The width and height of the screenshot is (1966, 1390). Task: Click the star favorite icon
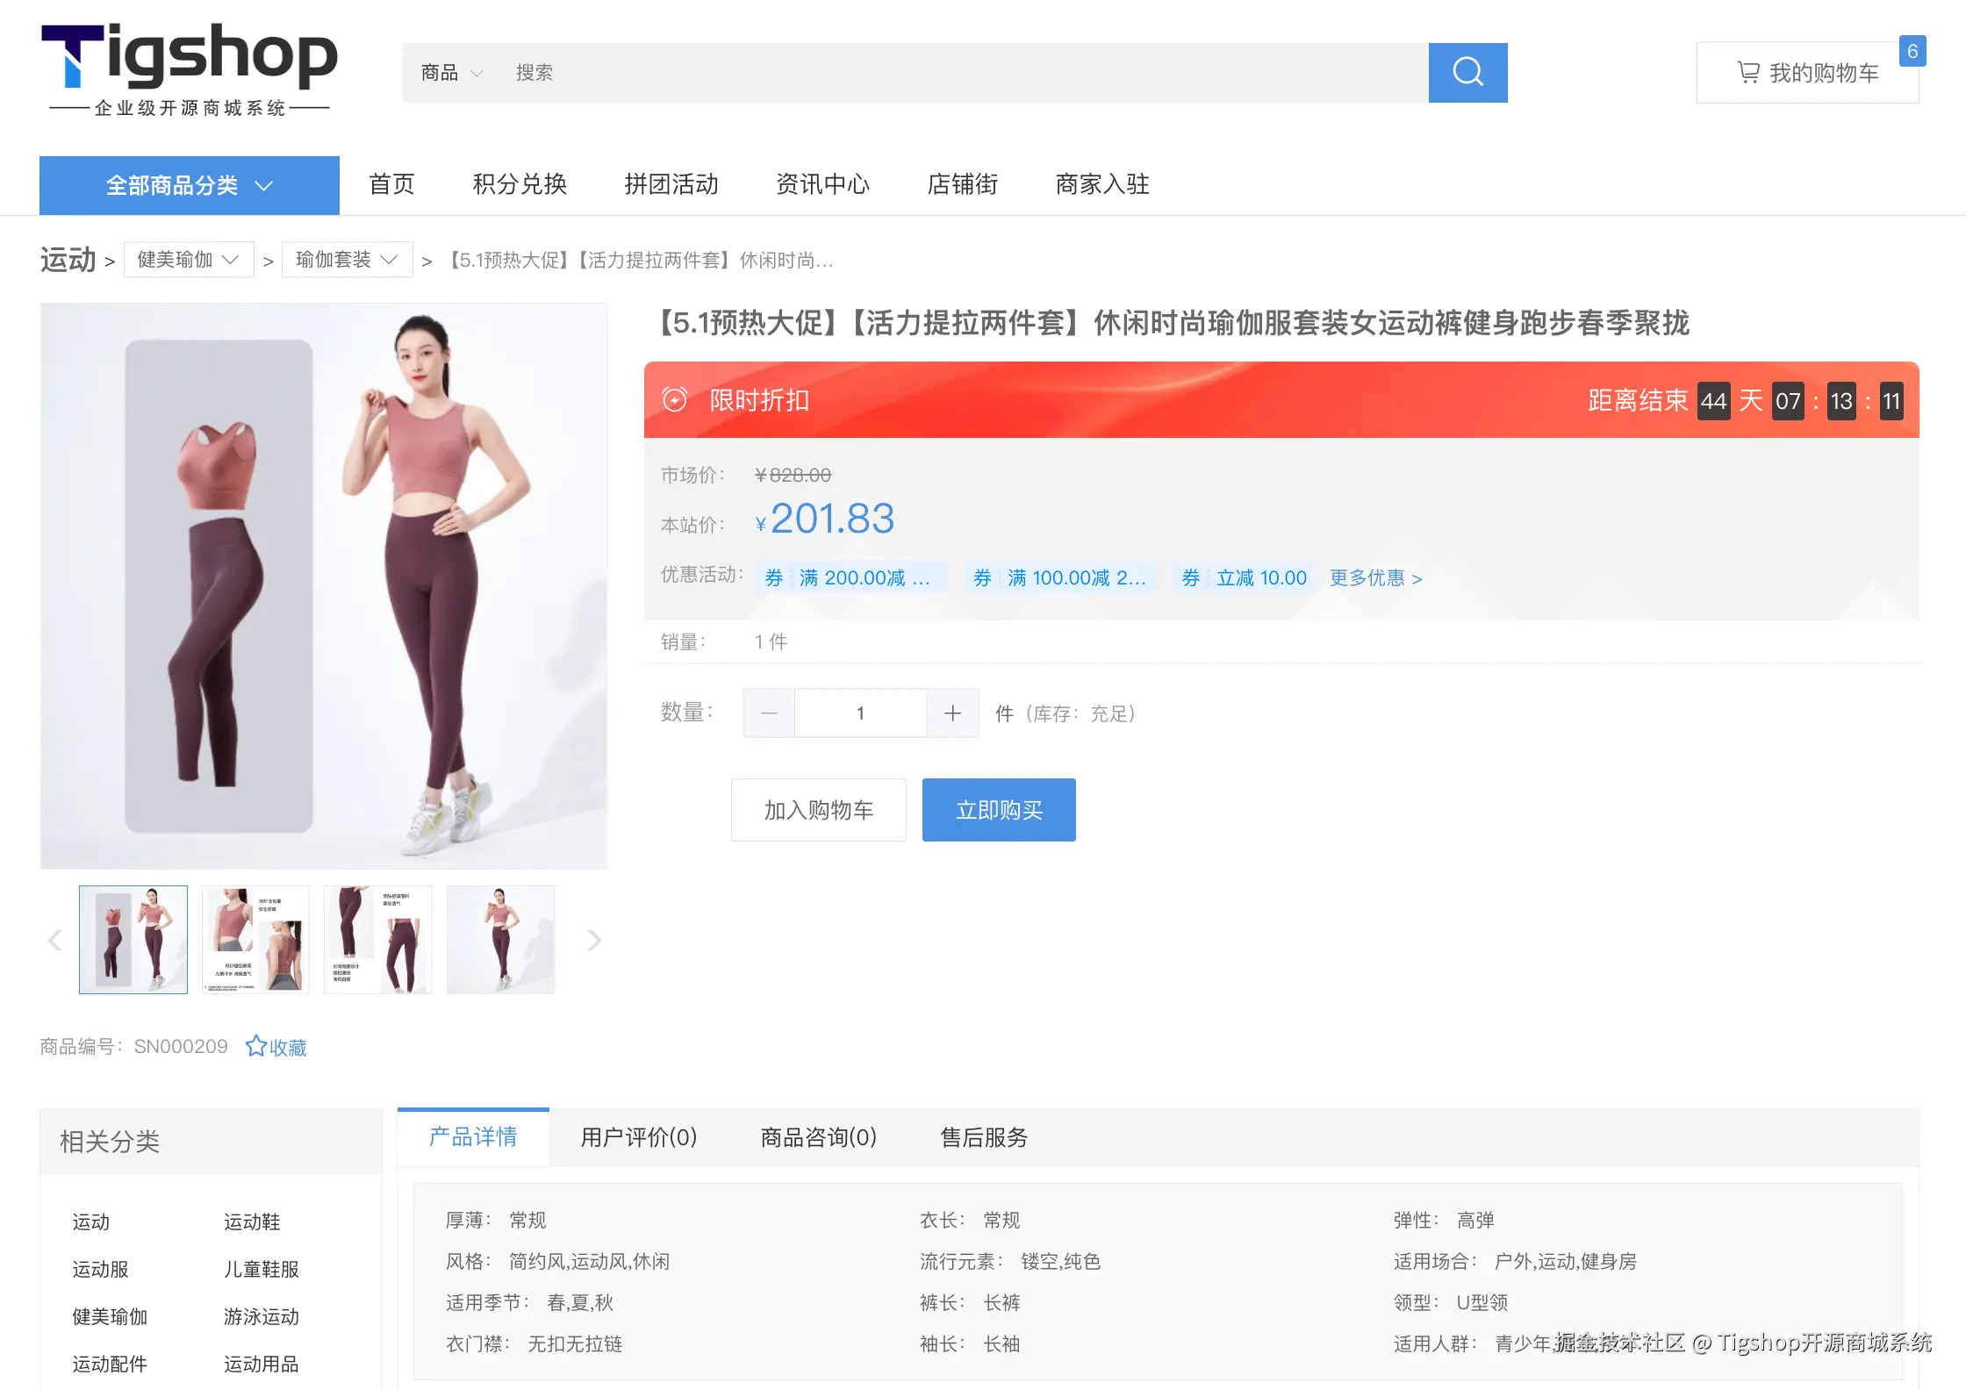tap(255, 1046)
